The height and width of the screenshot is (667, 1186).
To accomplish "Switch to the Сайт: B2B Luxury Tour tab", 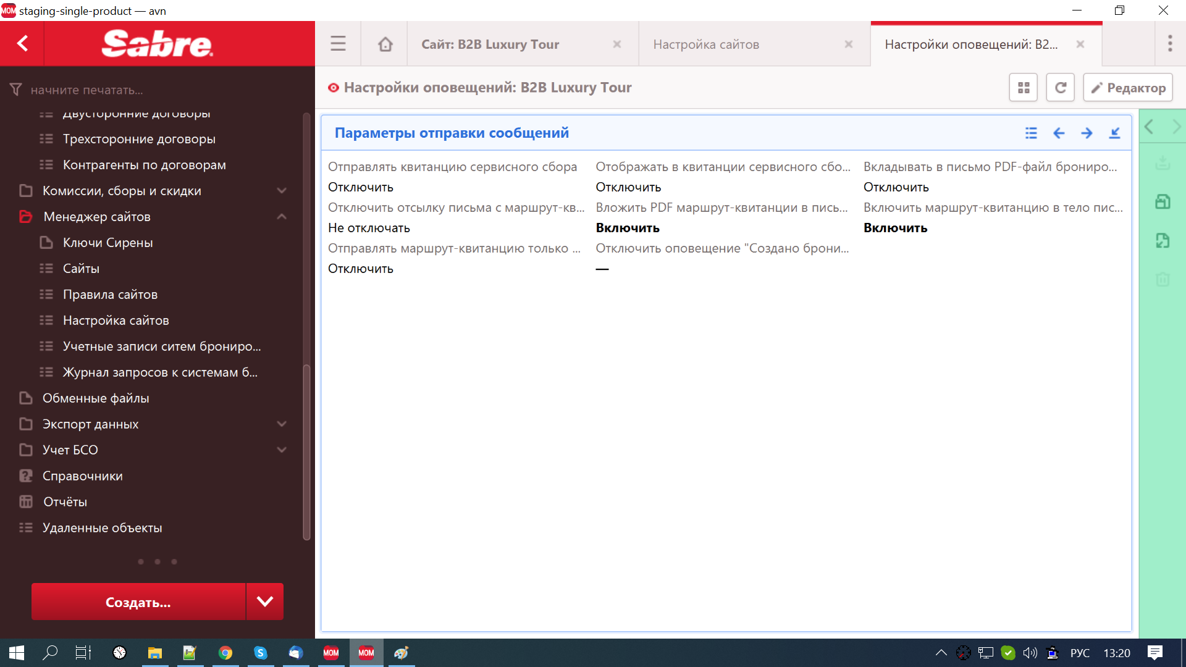I will click(490, 44).
